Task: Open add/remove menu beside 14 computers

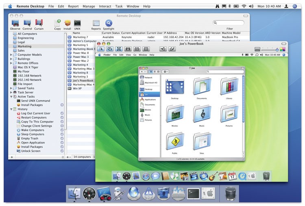Action: [69, 157]
